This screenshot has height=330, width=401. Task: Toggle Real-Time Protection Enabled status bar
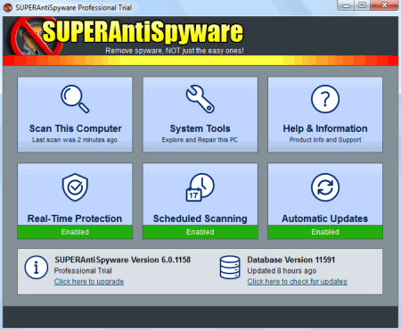pyautogui.click(x=75, y=232)
